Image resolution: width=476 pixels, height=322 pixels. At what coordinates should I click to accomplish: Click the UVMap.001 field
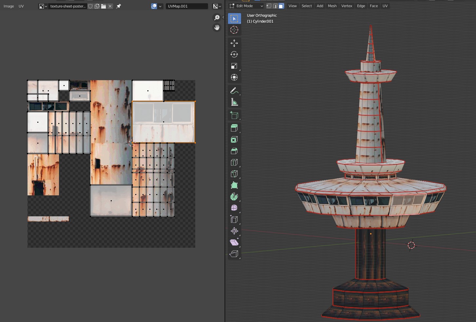click(x=186, y=6)
